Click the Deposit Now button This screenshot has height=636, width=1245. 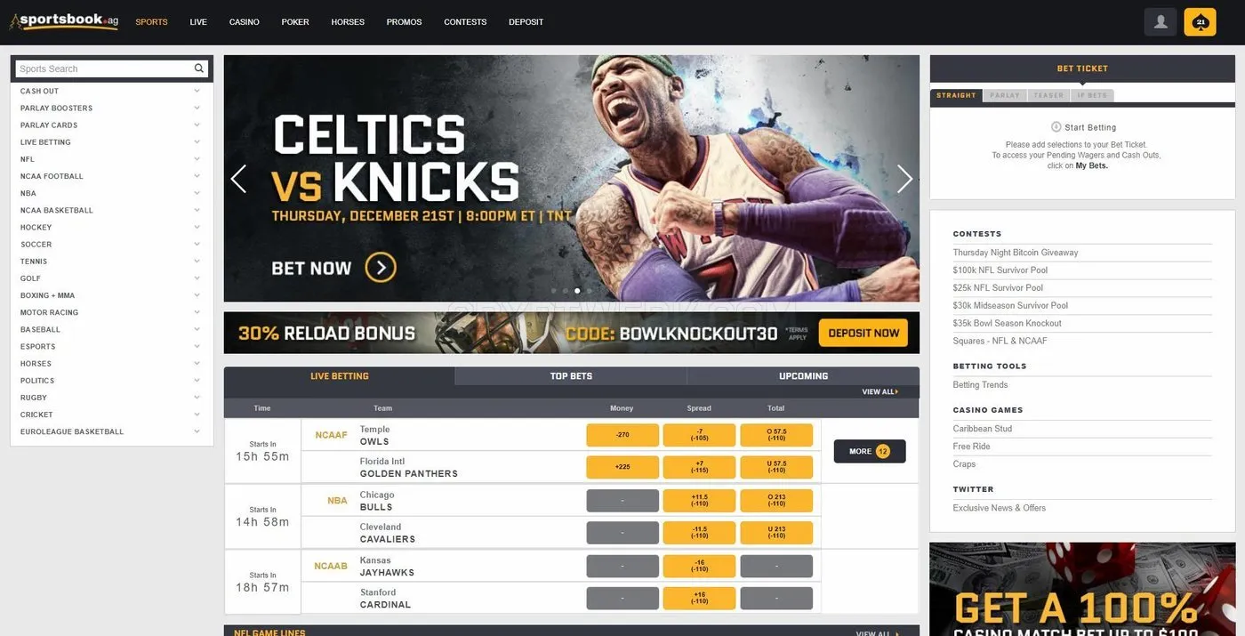coord(863,333)
